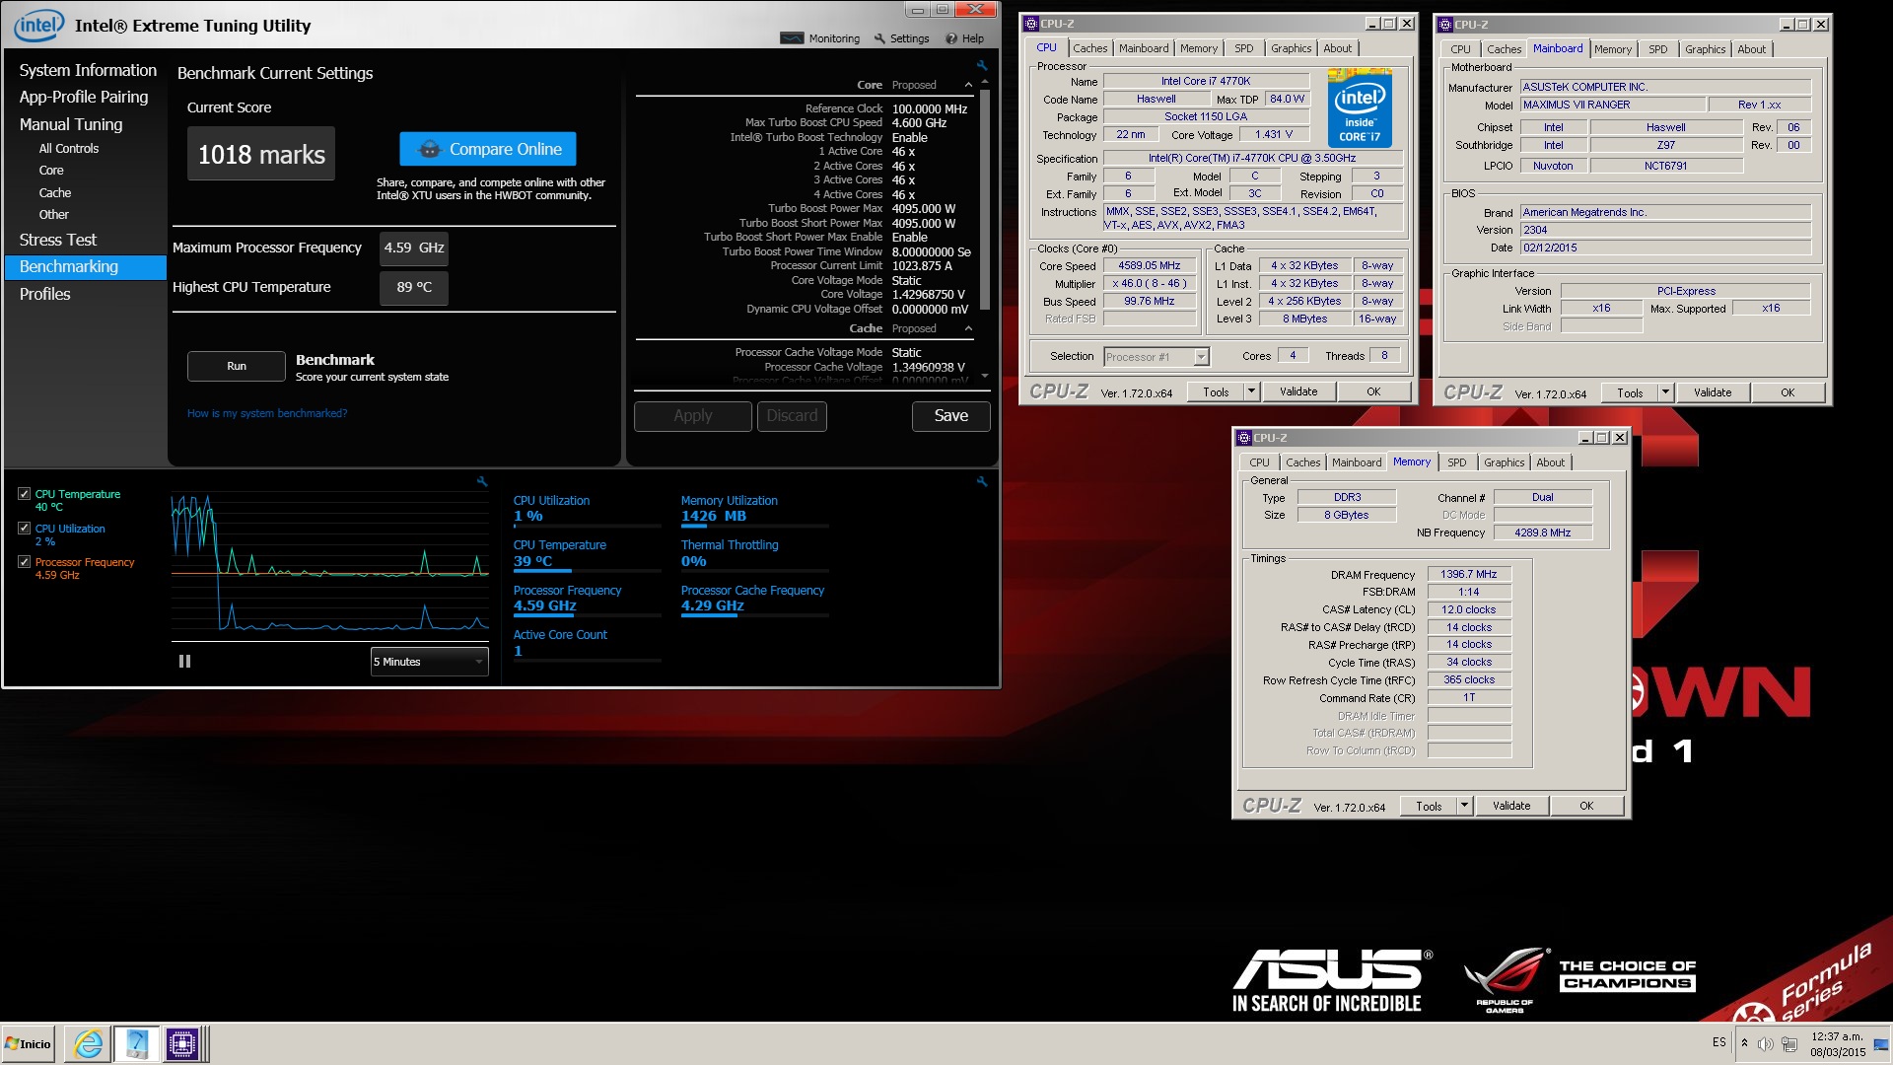Screen dimensions: 1893x1065
Task: Click the MAXIMUS VII RANGER model field
Action: point(1612,105)
